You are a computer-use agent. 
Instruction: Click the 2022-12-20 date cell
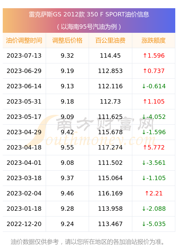tap(24, 224)
